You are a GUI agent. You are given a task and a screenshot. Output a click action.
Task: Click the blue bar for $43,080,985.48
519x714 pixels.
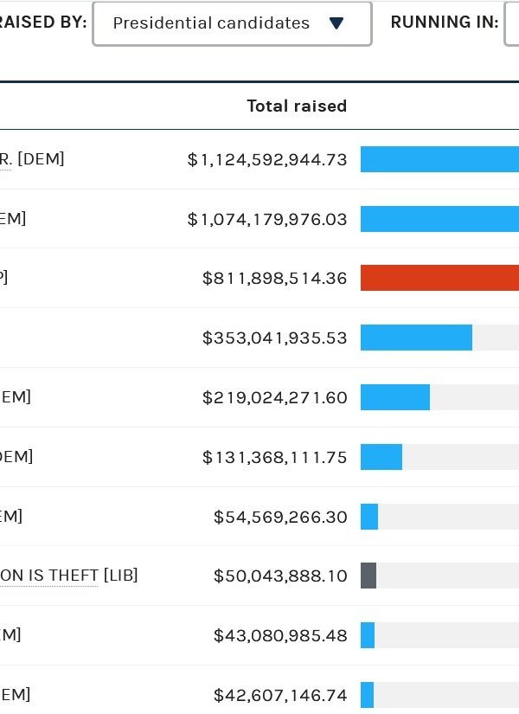(x=368, y=635)
